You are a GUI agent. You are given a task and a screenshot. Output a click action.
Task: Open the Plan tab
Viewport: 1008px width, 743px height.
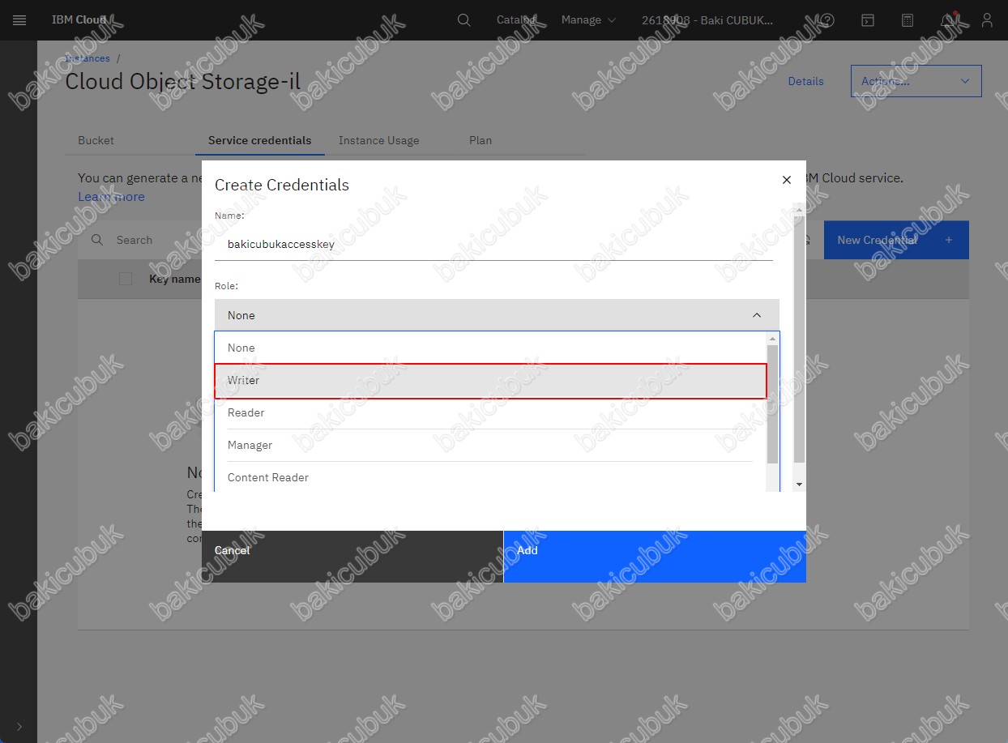481,140
